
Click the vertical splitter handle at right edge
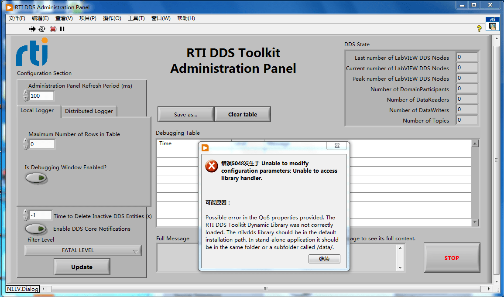coord(496,160)
